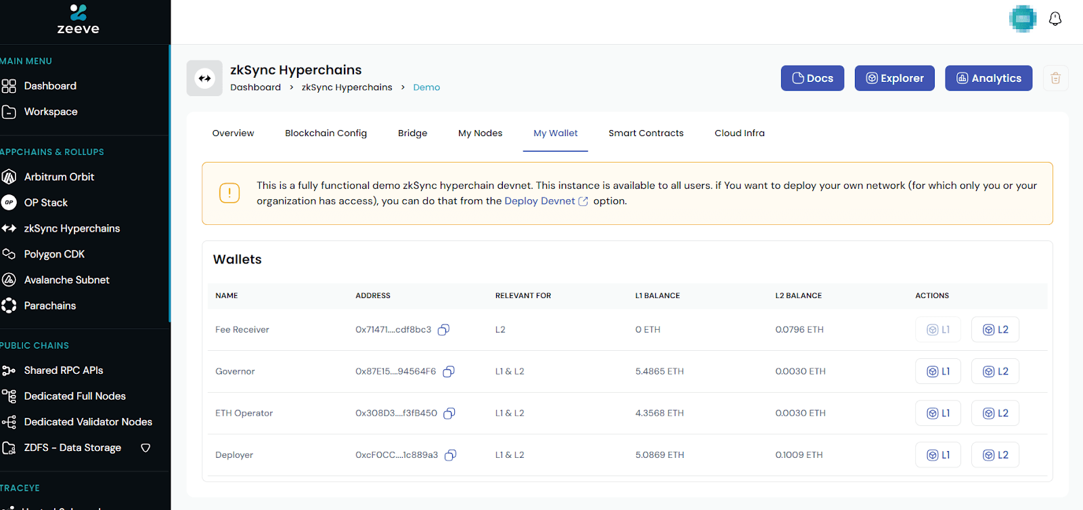Click L1 action for Governor

937,372
